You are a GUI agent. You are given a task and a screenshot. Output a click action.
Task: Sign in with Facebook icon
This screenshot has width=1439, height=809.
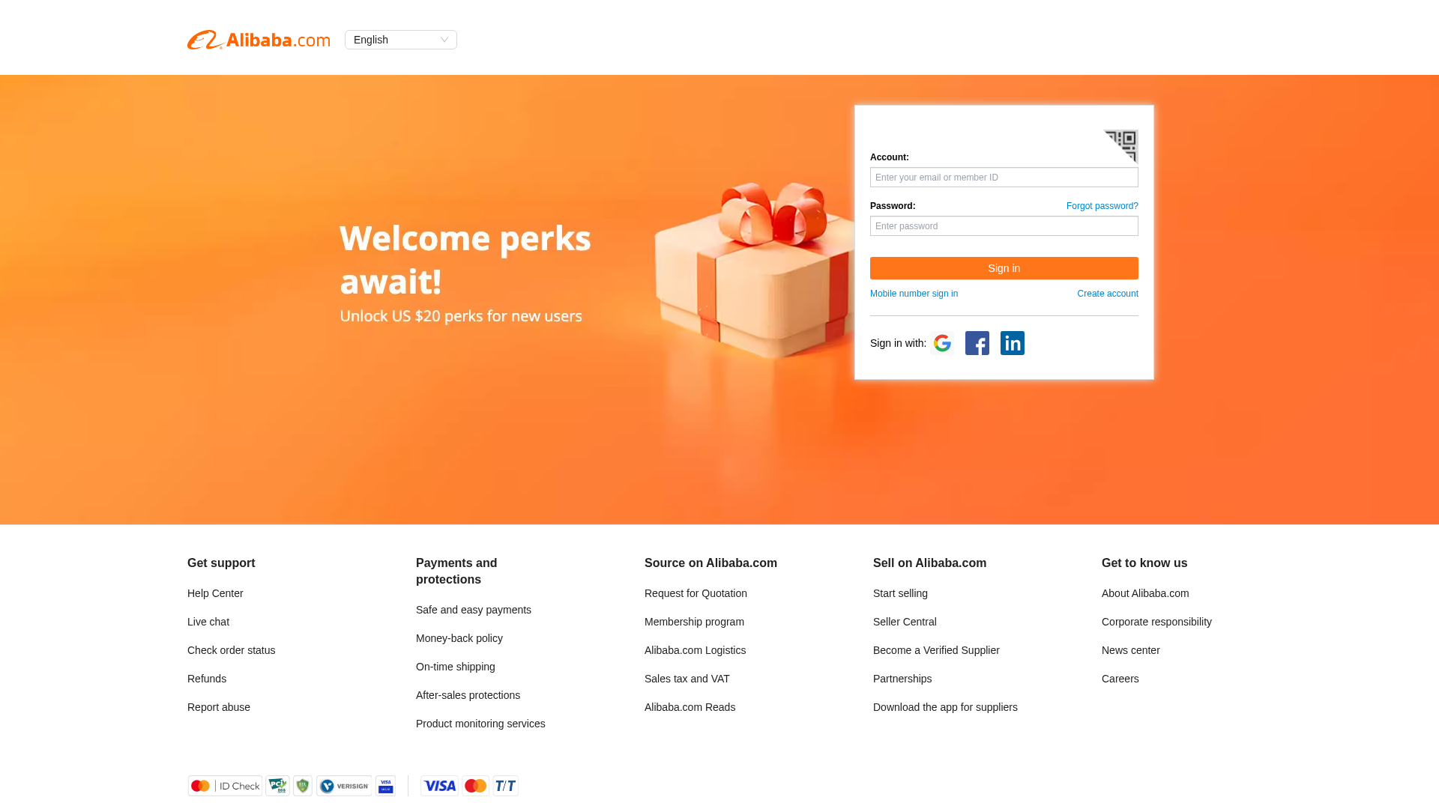977,343
